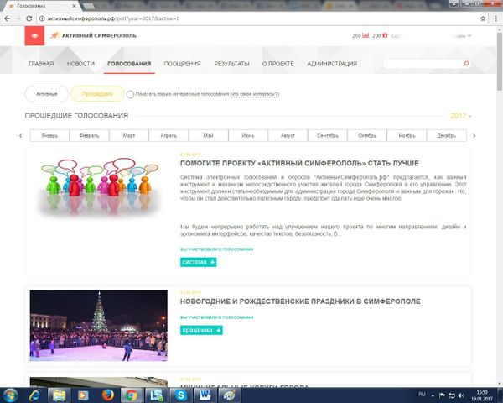Screen dimensions: 503x403
Task: Select month Май
Action: (x=208, y=136)
